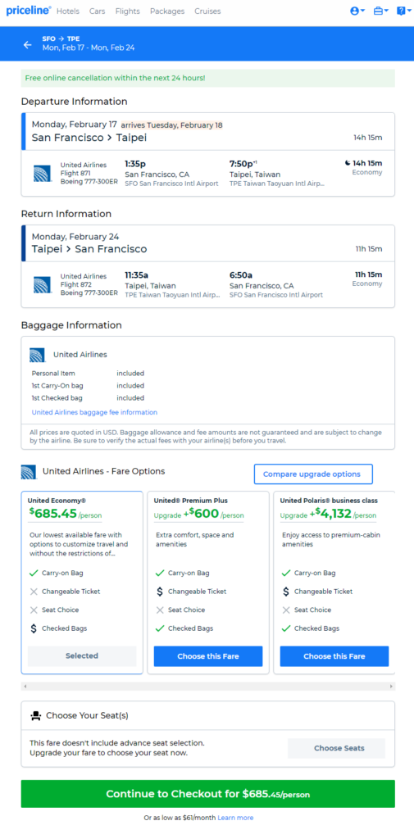Click Premium Plus Checked Bags checkmark icon

[x=160, y=628]
